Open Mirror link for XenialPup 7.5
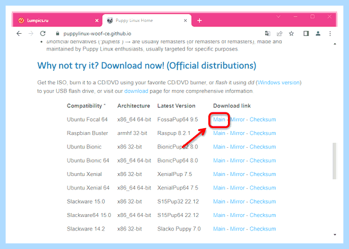The image size is (349, 249). pyautogui.click(x=238, y=174)
